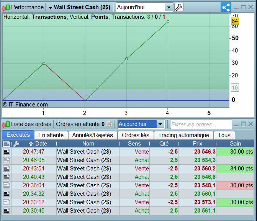
Task: Click the yellow 64 value marker
Action: pos(235,21)
